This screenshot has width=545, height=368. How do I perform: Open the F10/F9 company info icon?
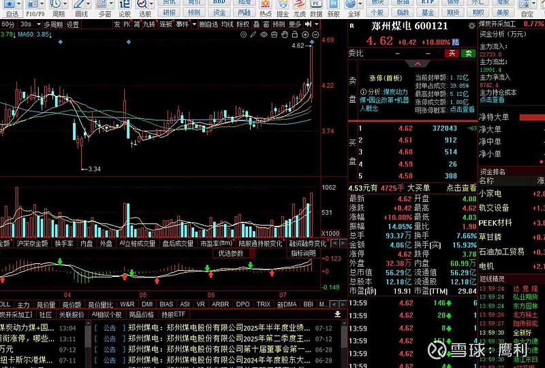32,4
